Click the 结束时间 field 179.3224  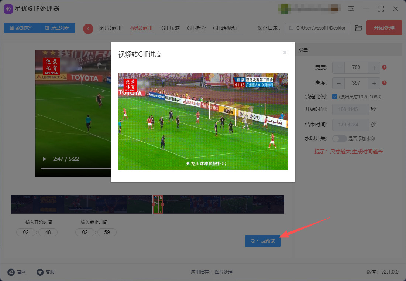pos(350,125)
